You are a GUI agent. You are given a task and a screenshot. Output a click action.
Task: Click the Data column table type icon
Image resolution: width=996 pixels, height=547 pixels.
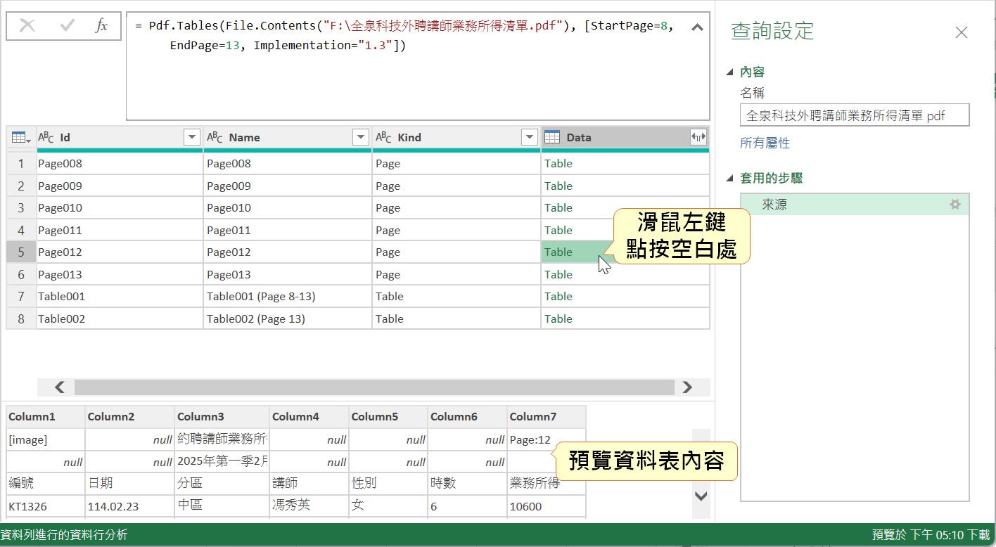(x=552, y=138)
